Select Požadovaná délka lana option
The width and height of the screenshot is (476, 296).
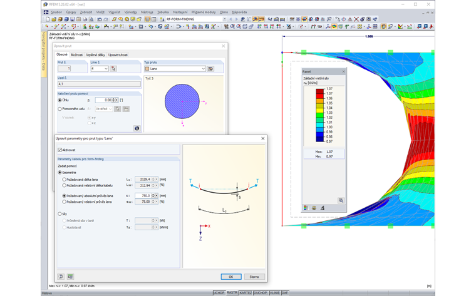click(x=64, y=179)
